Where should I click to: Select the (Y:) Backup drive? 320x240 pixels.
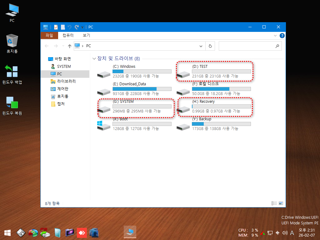click(214, 124)
